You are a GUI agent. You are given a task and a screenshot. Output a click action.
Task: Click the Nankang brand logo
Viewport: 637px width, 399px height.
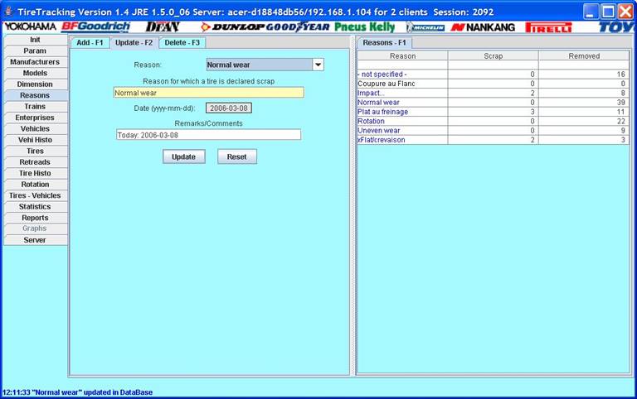tap(483, 27)
